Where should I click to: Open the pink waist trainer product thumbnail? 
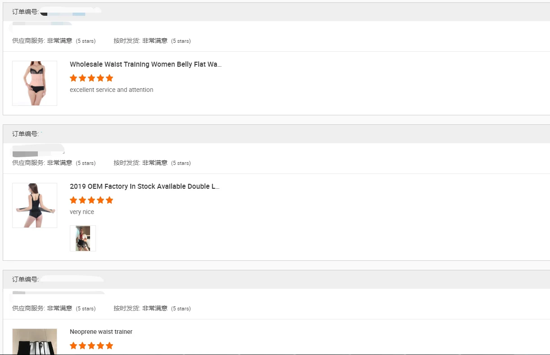point(35,83)
